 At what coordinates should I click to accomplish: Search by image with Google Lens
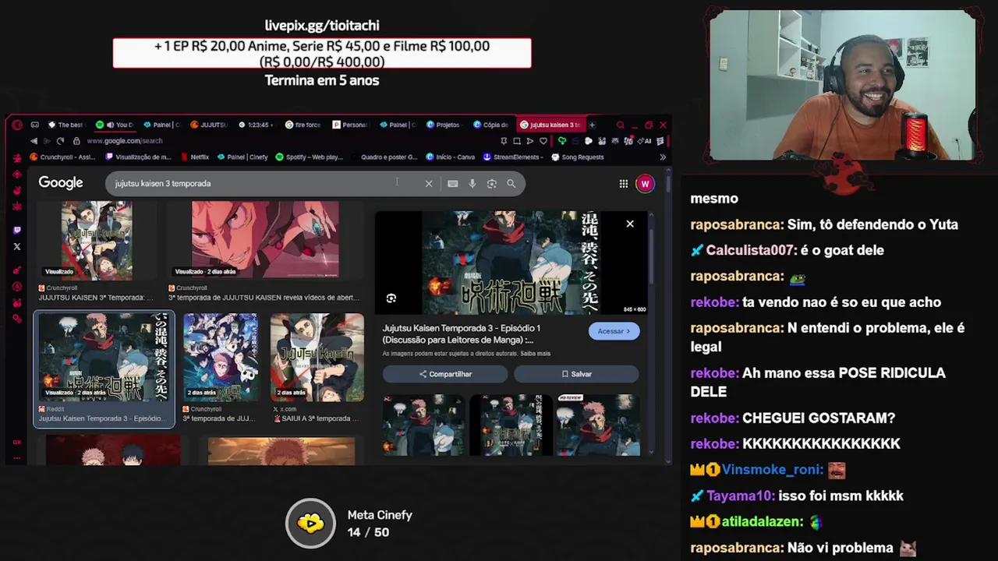point(491,184)
